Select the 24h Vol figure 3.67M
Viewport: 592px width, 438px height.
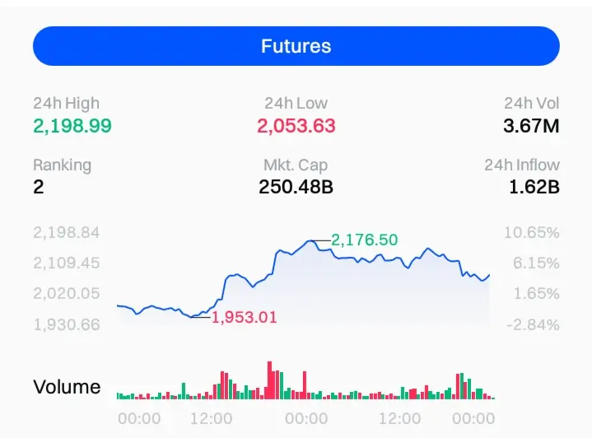[x=531, y=126]
